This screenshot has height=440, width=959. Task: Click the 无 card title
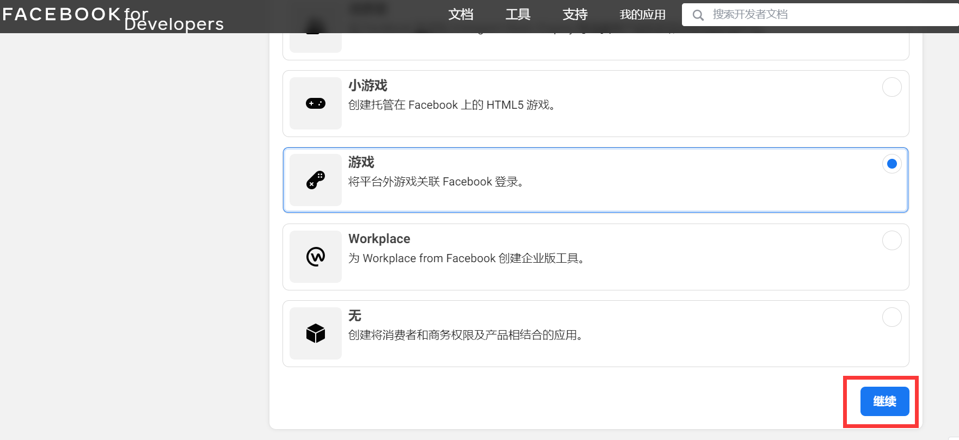pos(355,315)
